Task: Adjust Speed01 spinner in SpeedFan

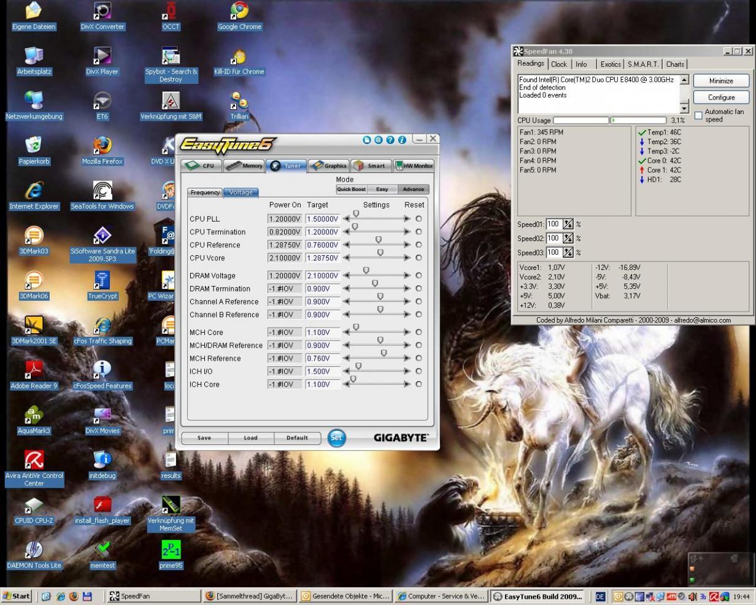Action: click(x=568, y=225)
